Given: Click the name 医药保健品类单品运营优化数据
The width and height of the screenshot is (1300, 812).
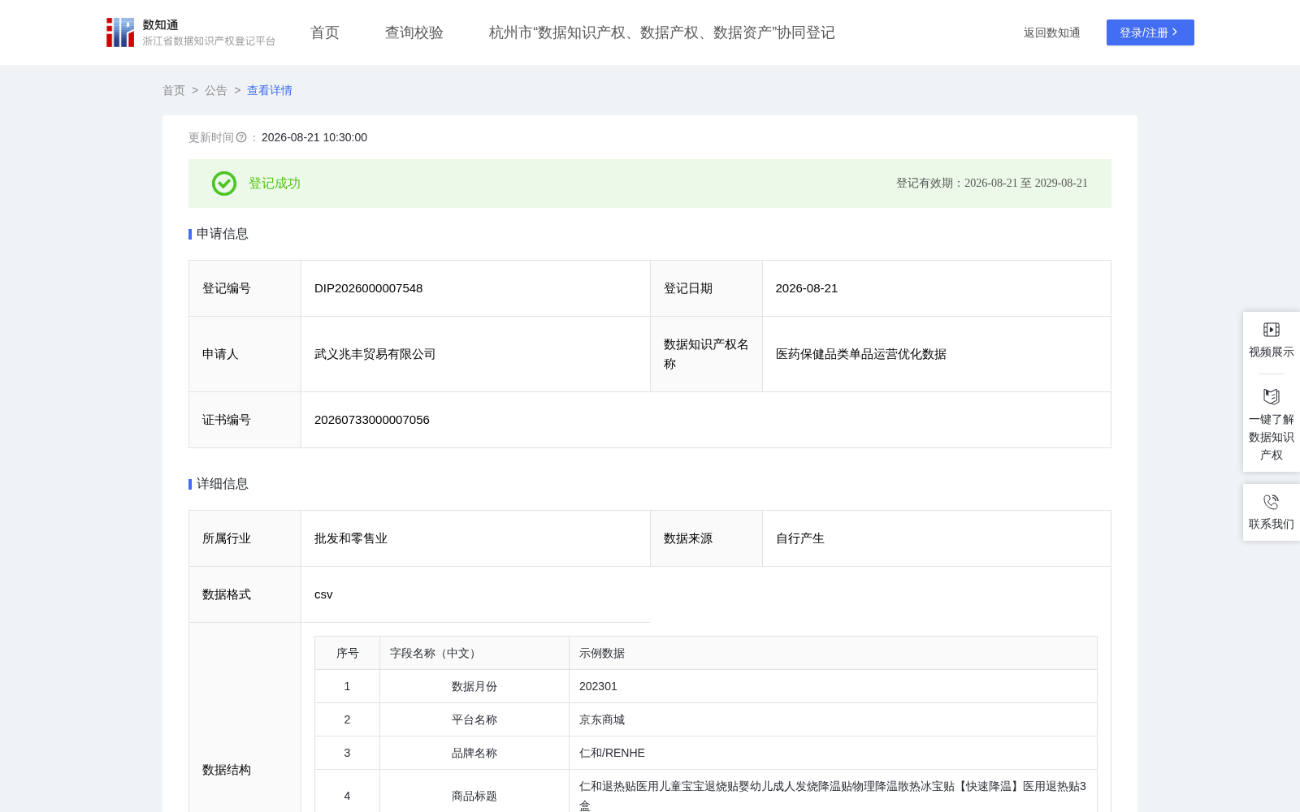Looking at the screenshot, I should point(861,354).
